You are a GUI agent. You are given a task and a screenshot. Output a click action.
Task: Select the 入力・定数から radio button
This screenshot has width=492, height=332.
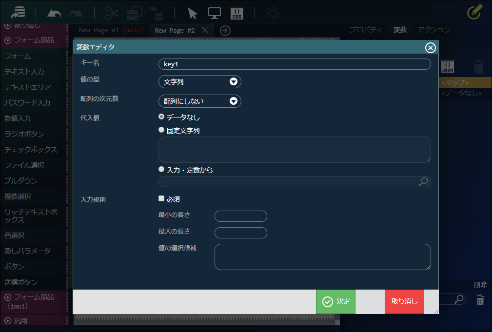tap(161, 170)
